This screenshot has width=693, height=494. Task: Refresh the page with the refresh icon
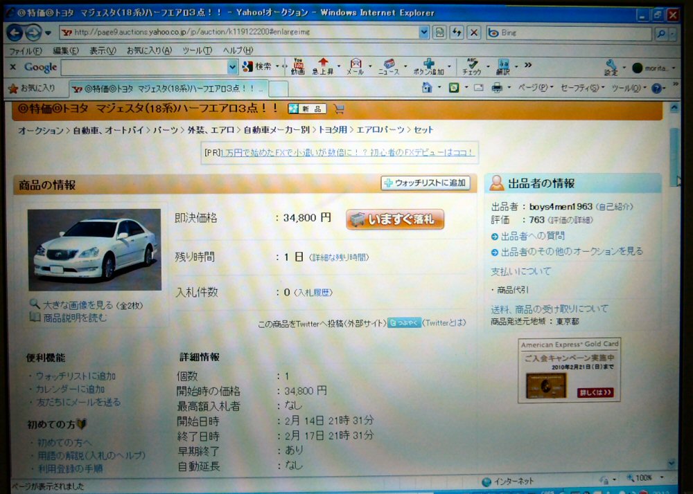pyautogui.click(x=457, y=33)
